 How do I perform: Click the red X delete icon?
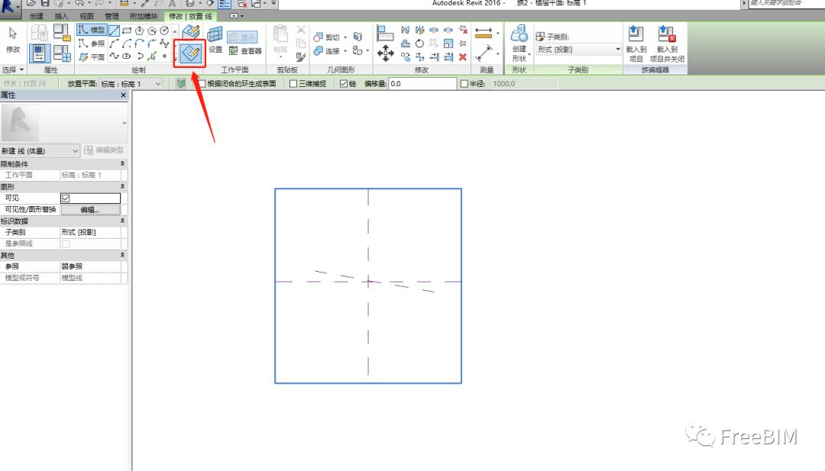tap(463, 56)
